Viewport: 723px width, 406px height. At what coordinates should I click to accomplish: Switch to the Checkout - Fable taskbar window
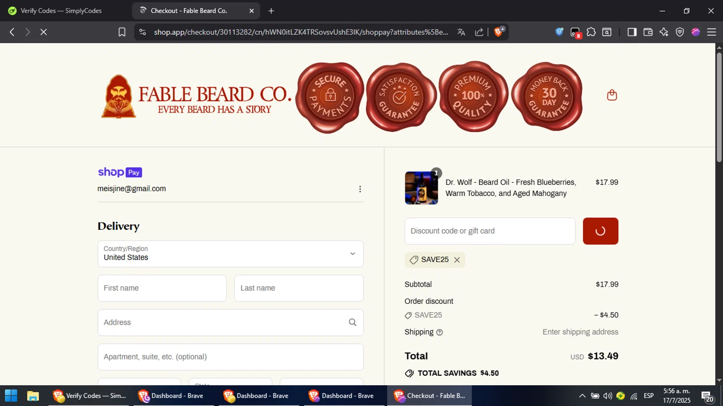tap(429, 396)
